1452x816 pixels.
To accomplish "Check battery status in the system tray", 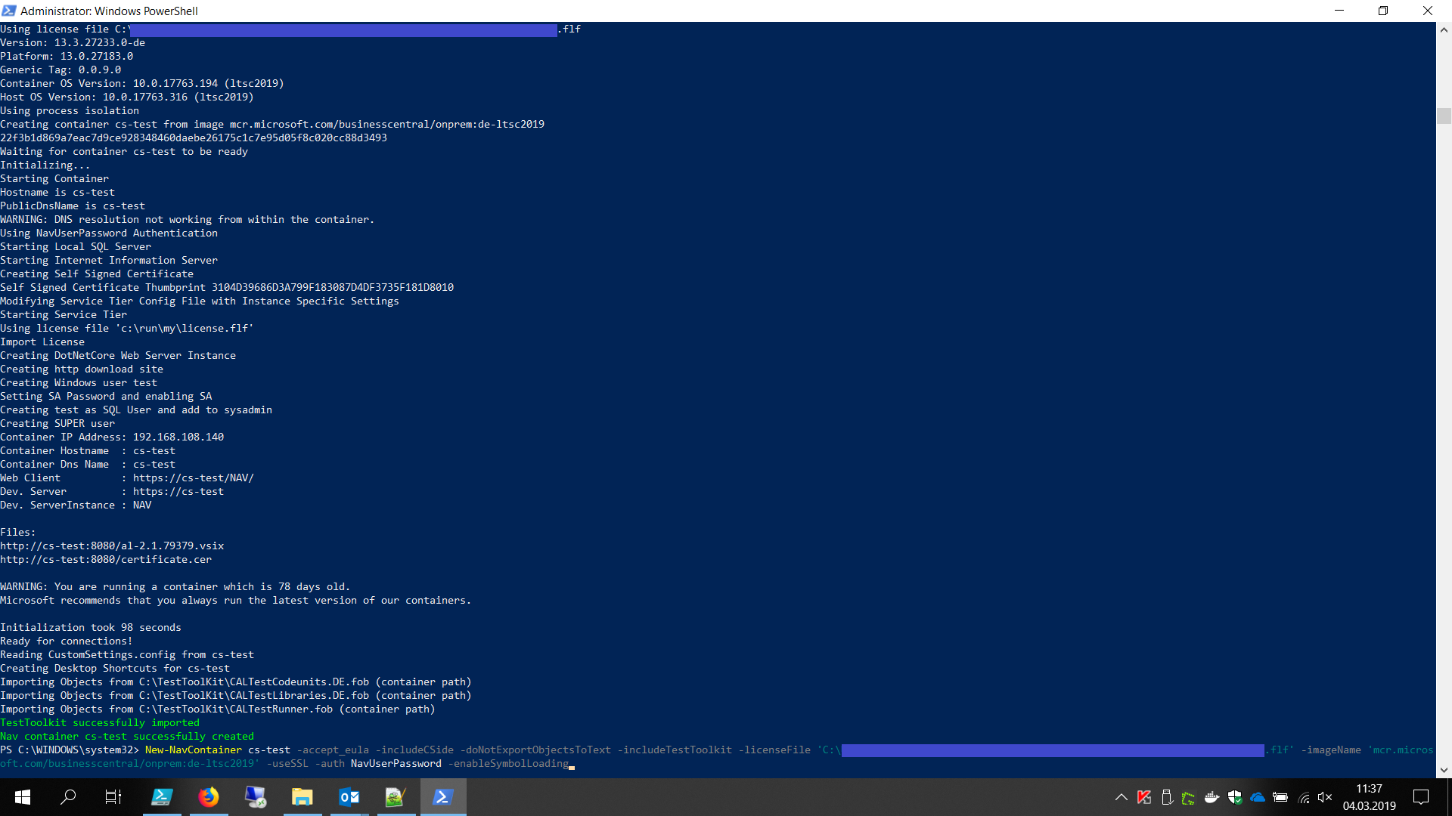I will [x=1280, y=797].
